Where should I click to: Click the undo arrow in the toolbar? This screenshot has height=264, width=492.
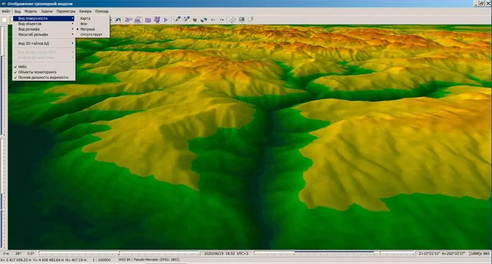[213, 20]
